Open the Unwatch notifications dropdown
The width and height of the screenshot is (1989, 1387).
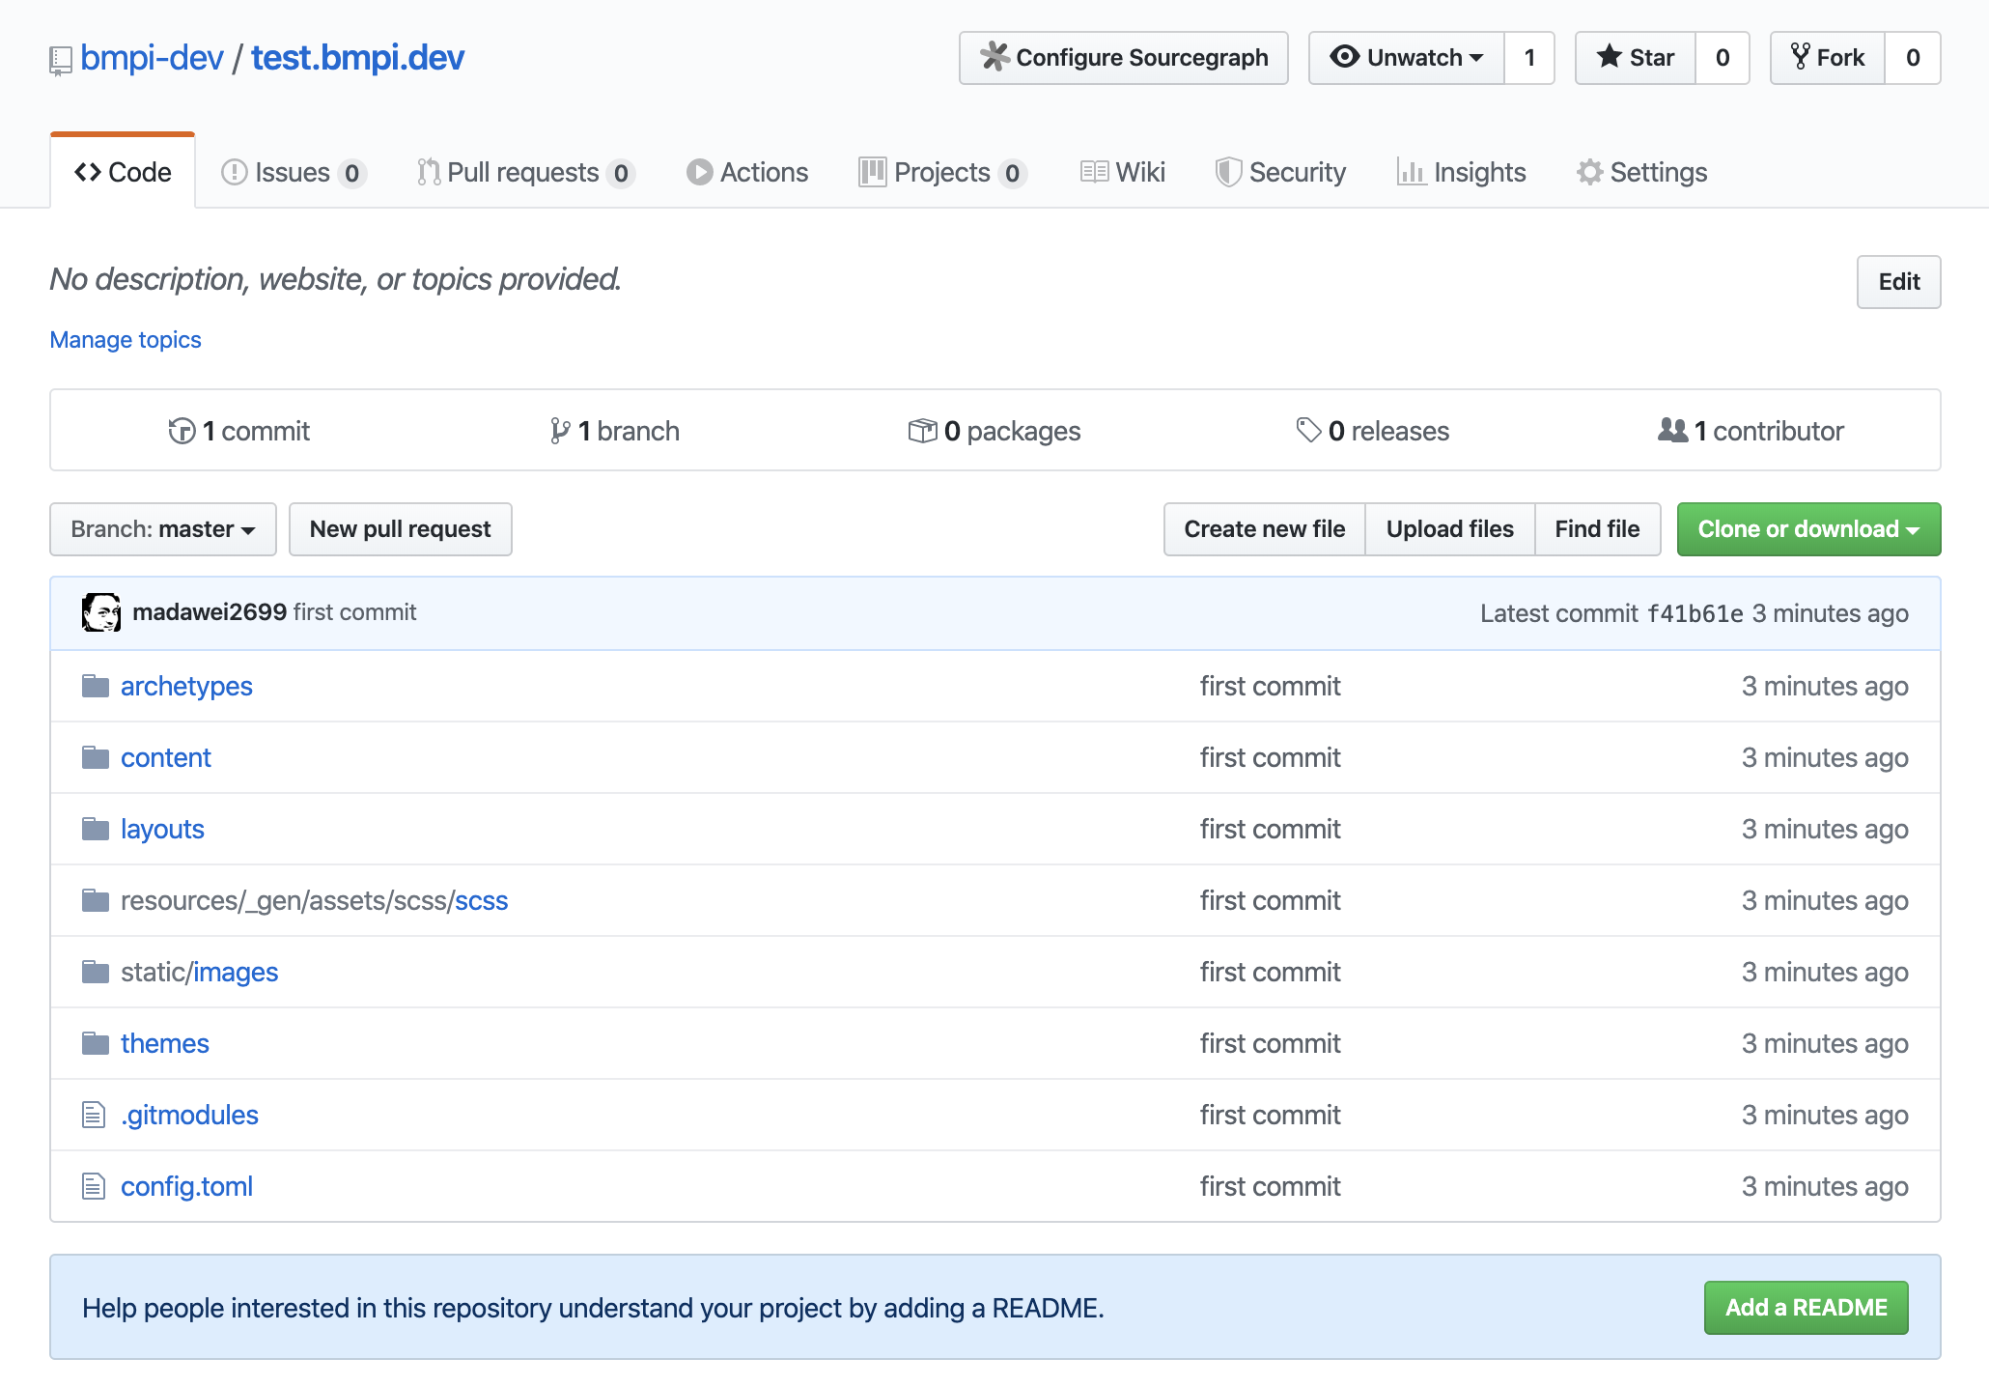1407,58
